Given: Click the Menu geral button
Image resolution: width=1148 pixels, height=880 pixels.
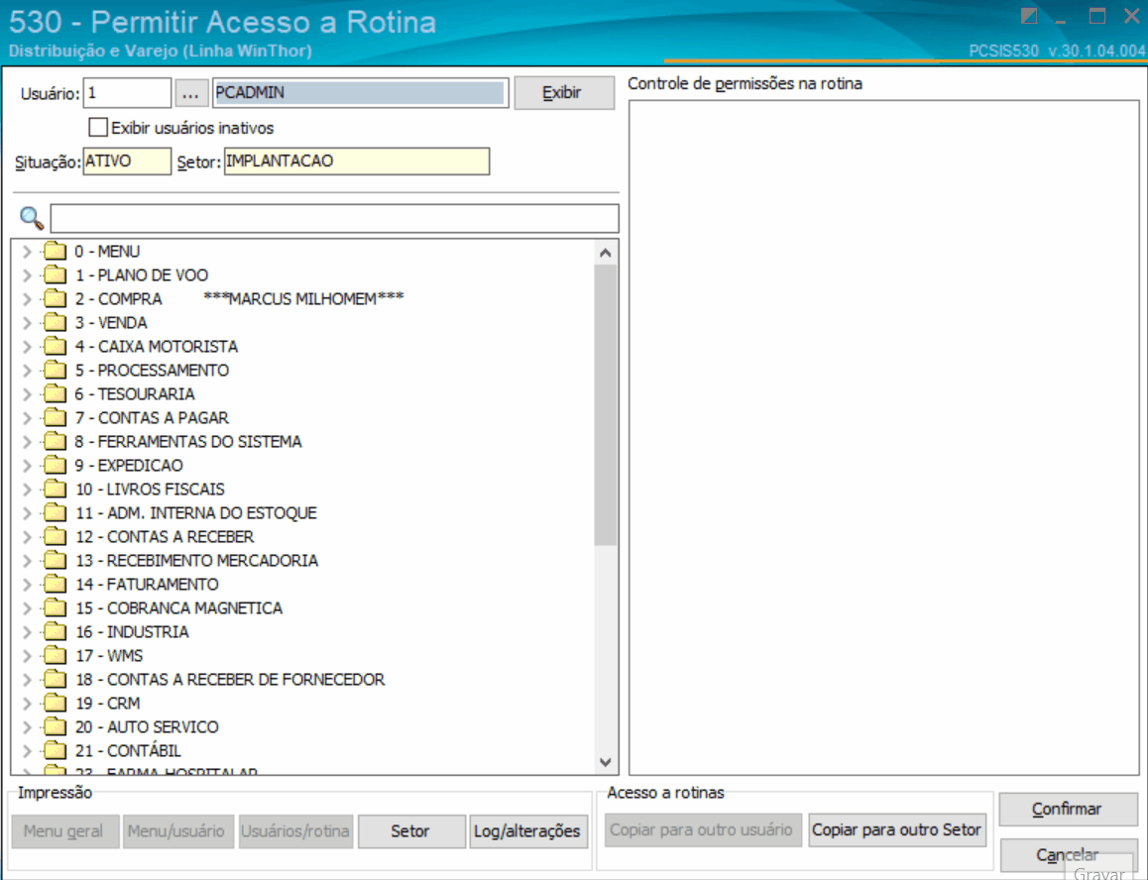Looking at the screenshot, I should (63, 831).
